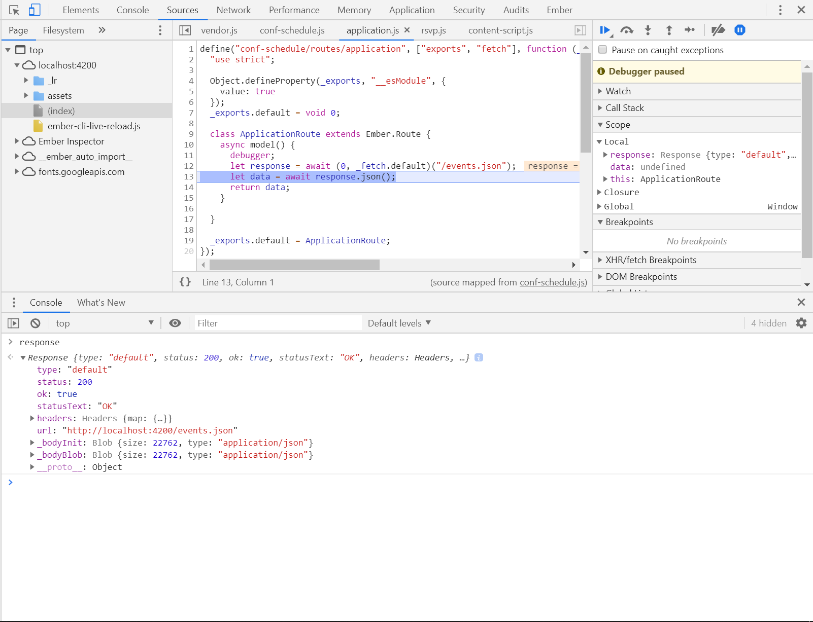Expand the assets folder
Image resolution: width=813 pixels, height=622 pixels.
click(x=26, y=96)
